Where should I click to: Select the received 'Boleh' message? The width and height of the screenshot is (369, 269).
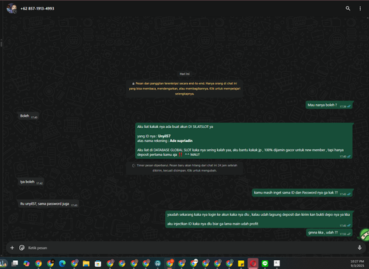[29, 116]
